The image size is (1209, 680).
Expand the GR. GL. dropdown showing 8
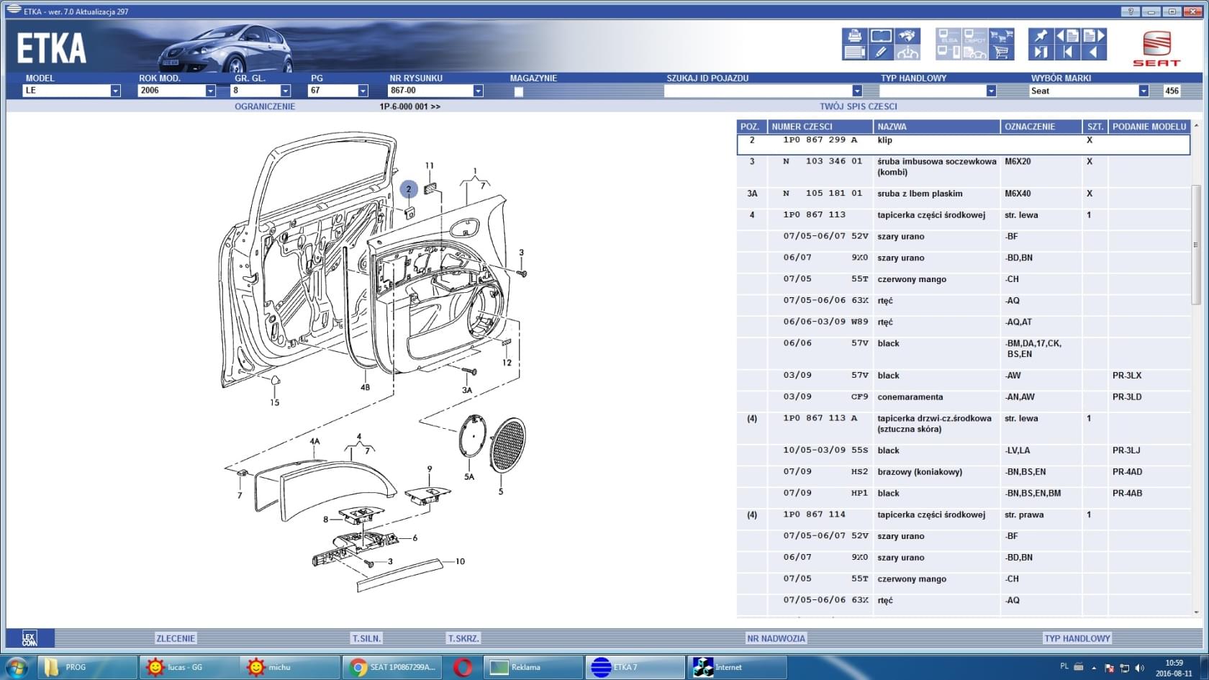pyautogui.click(x=285, y=91)
